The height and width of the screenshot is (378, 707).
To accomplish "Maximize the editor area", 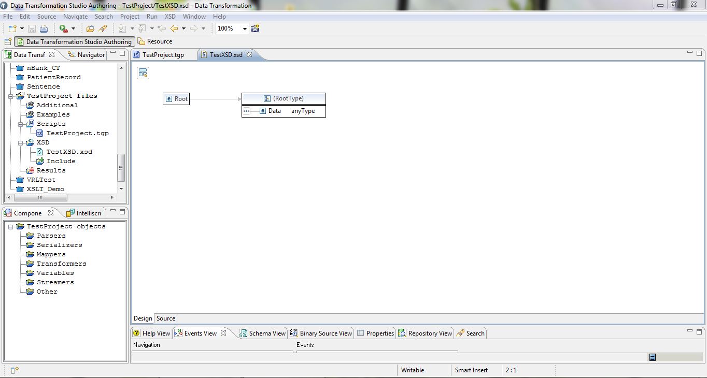I will coord(699,53).
